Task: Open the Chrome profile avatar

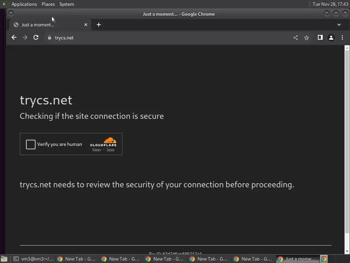Action: (331, 38)
